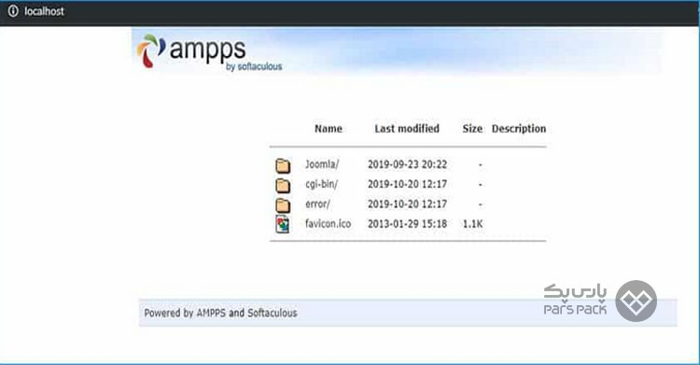Click the cgi-bin folder icon
700x365 pixels.
(283, 186)
